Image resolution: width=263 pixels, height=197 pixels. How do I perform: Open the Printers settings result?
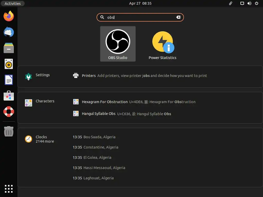pos(140,76)
